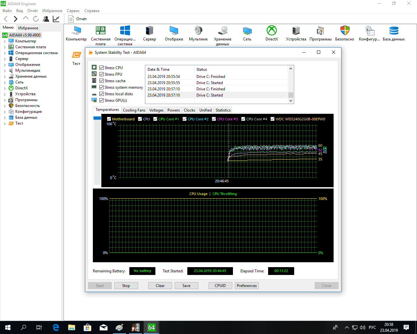This screenshot has height=334, width=417.
Task: Expand Хранение данных tree node
Action: tap(5, 76)
